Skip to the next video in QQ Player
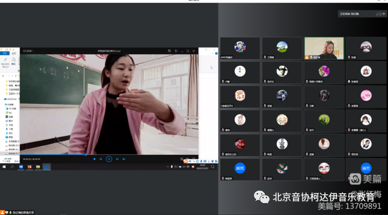Screen dimensions: 388x215 (x=117, y=159)
